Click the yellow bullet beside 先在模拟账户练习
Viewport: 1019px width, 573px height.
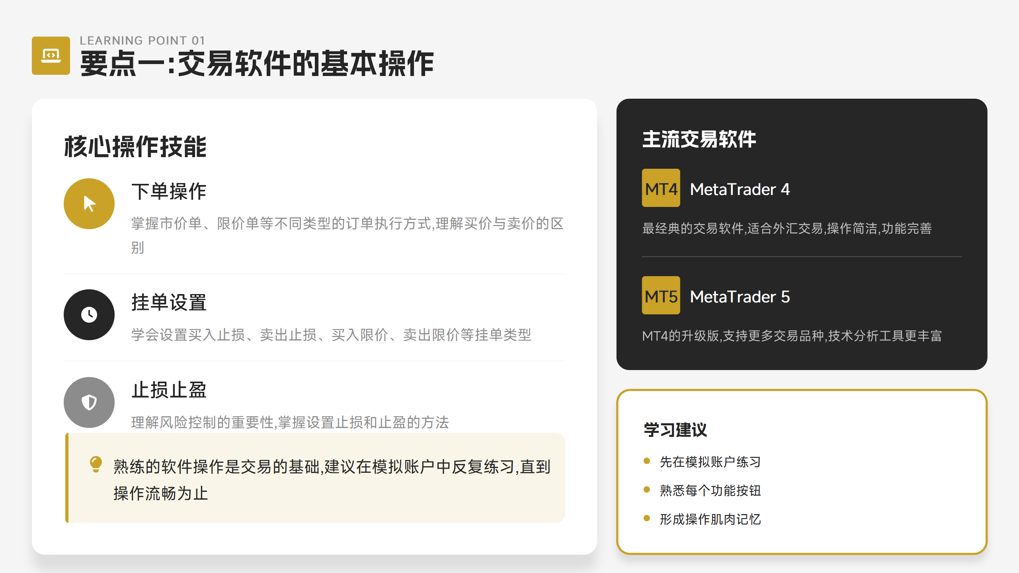646,462
